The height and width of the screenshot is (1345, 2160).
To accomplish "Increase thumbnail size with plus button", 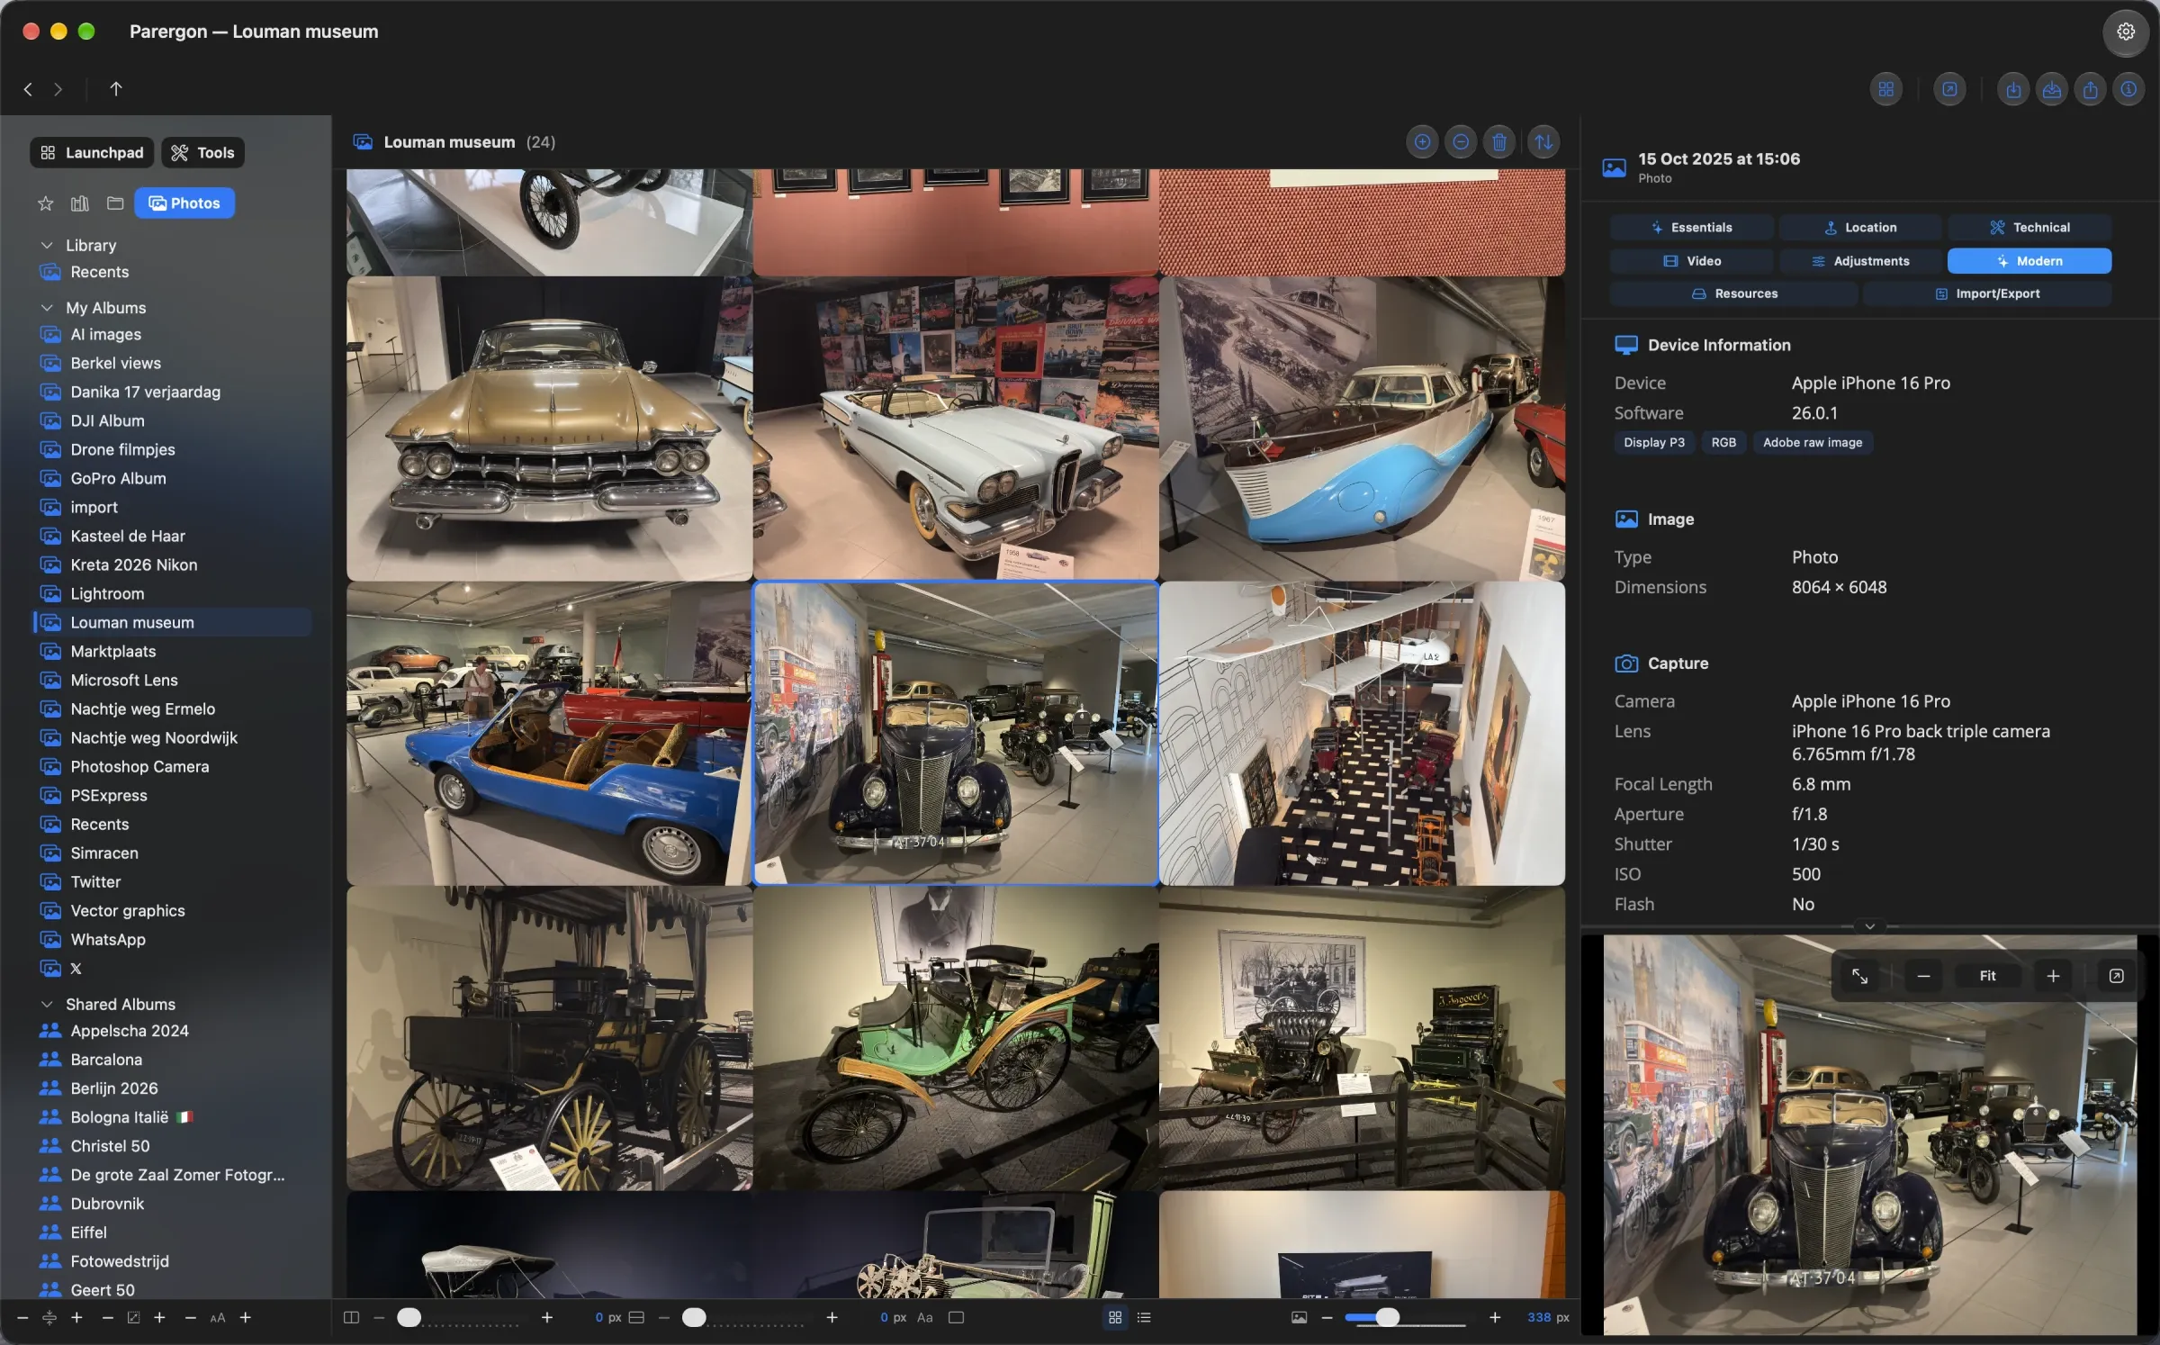I will point(1495,1317).
